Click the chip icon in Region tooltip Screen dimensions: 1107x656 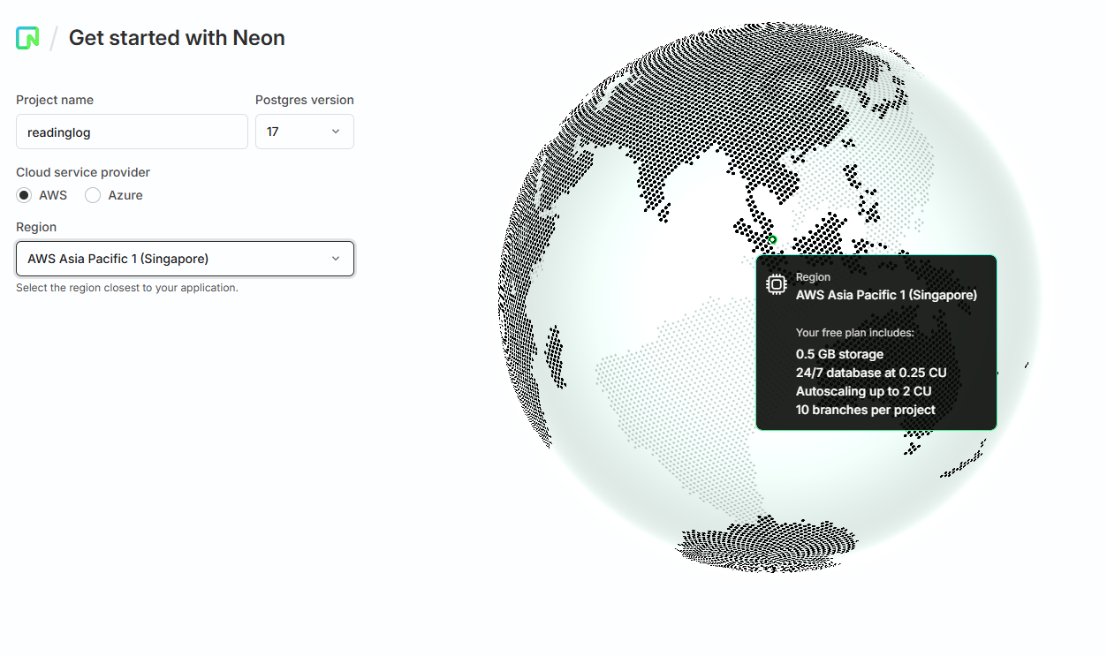(x=776, y=284)
